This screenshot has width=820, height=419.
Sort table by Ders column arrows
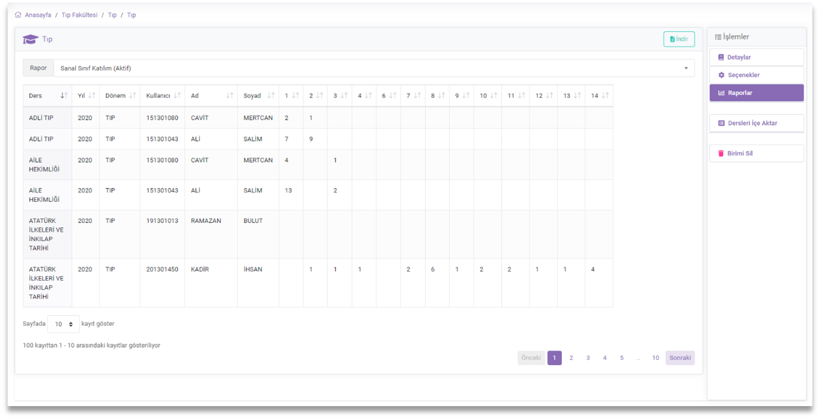click(64, 96)
